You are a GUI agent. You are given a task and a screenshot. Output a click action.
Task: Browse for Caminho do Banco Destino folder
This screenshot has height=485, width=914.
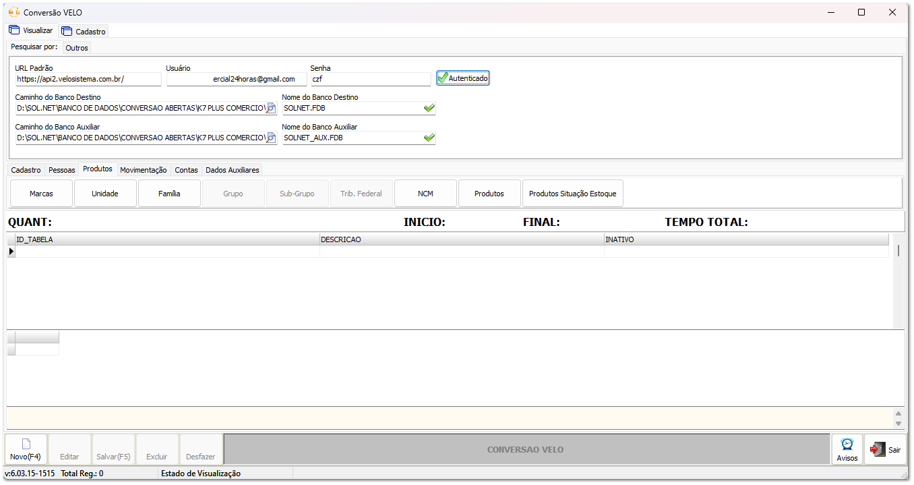click(x=271, y=108)
